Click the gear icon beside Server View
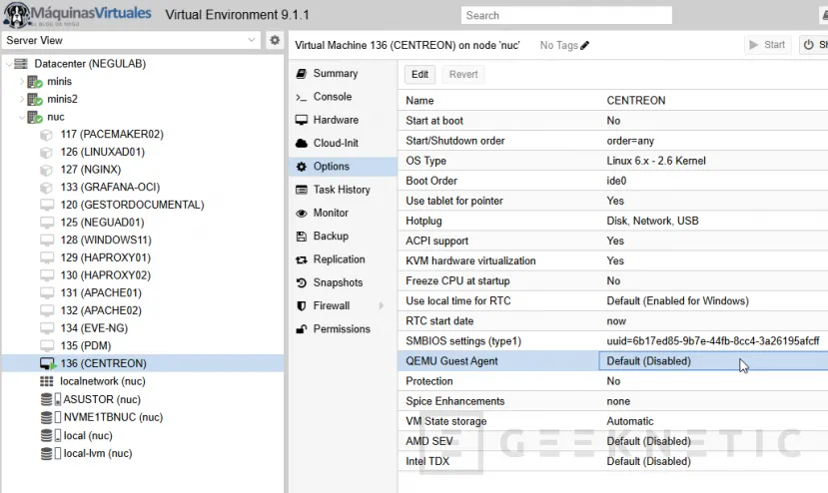This screenshot has width=828, height=493. [x=275, y=40]
